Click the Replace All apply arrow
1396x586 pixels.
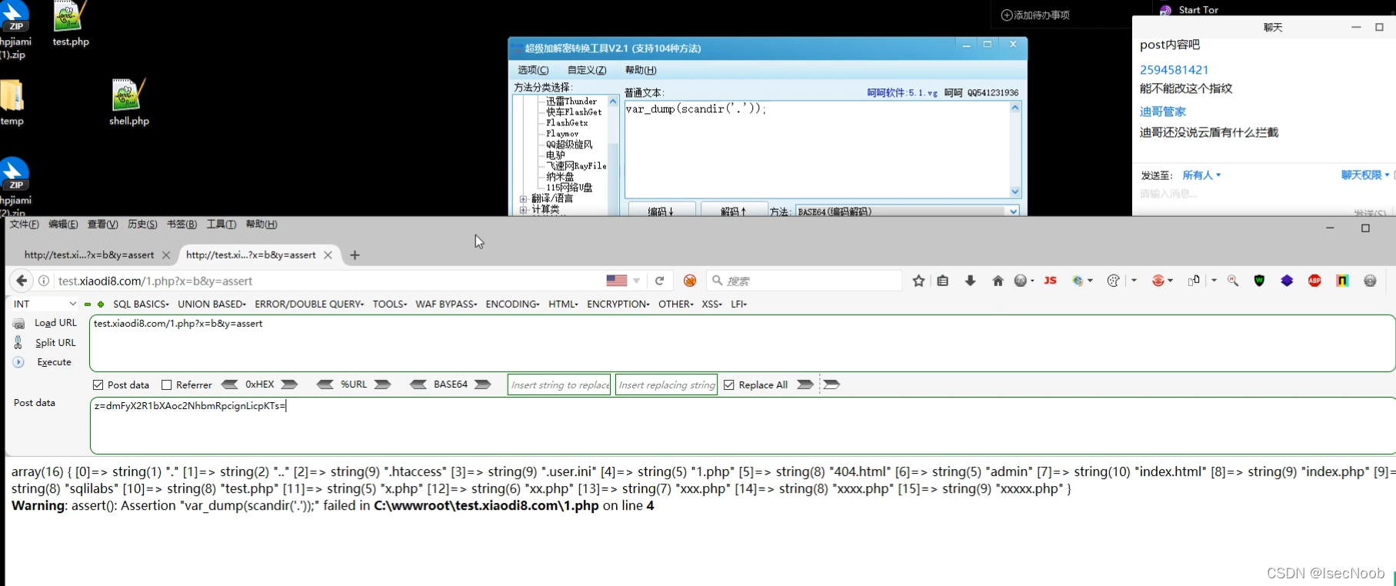tap(805, 385)
